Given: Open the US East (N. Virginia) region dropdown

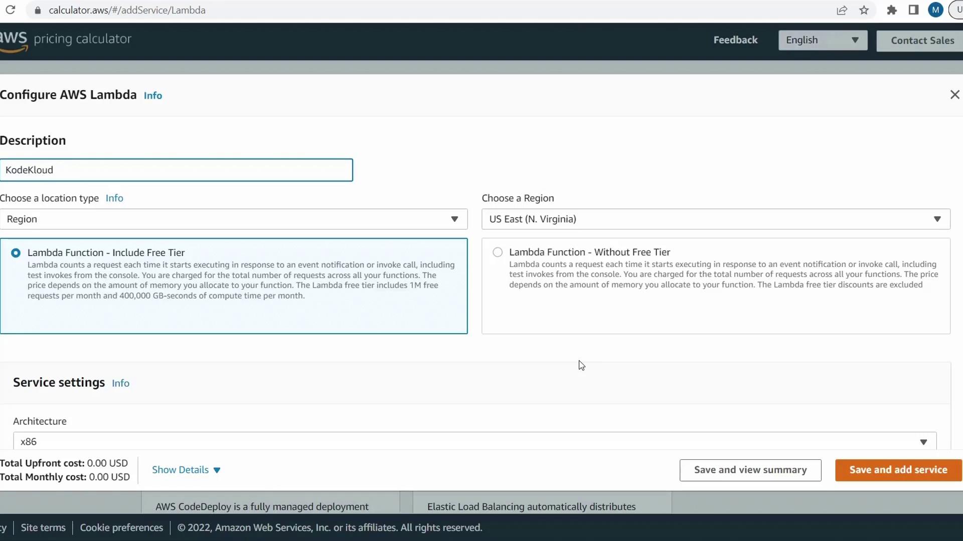Looking at the screenshot, I should click(x=716, y=219).
